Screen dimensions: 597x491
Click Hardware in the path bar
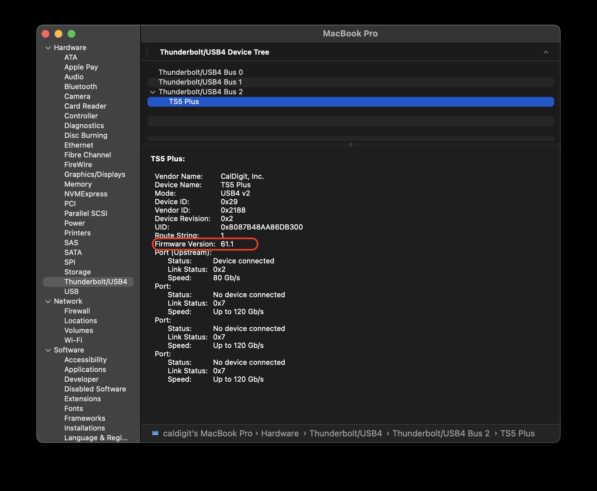tap(280, 433)
